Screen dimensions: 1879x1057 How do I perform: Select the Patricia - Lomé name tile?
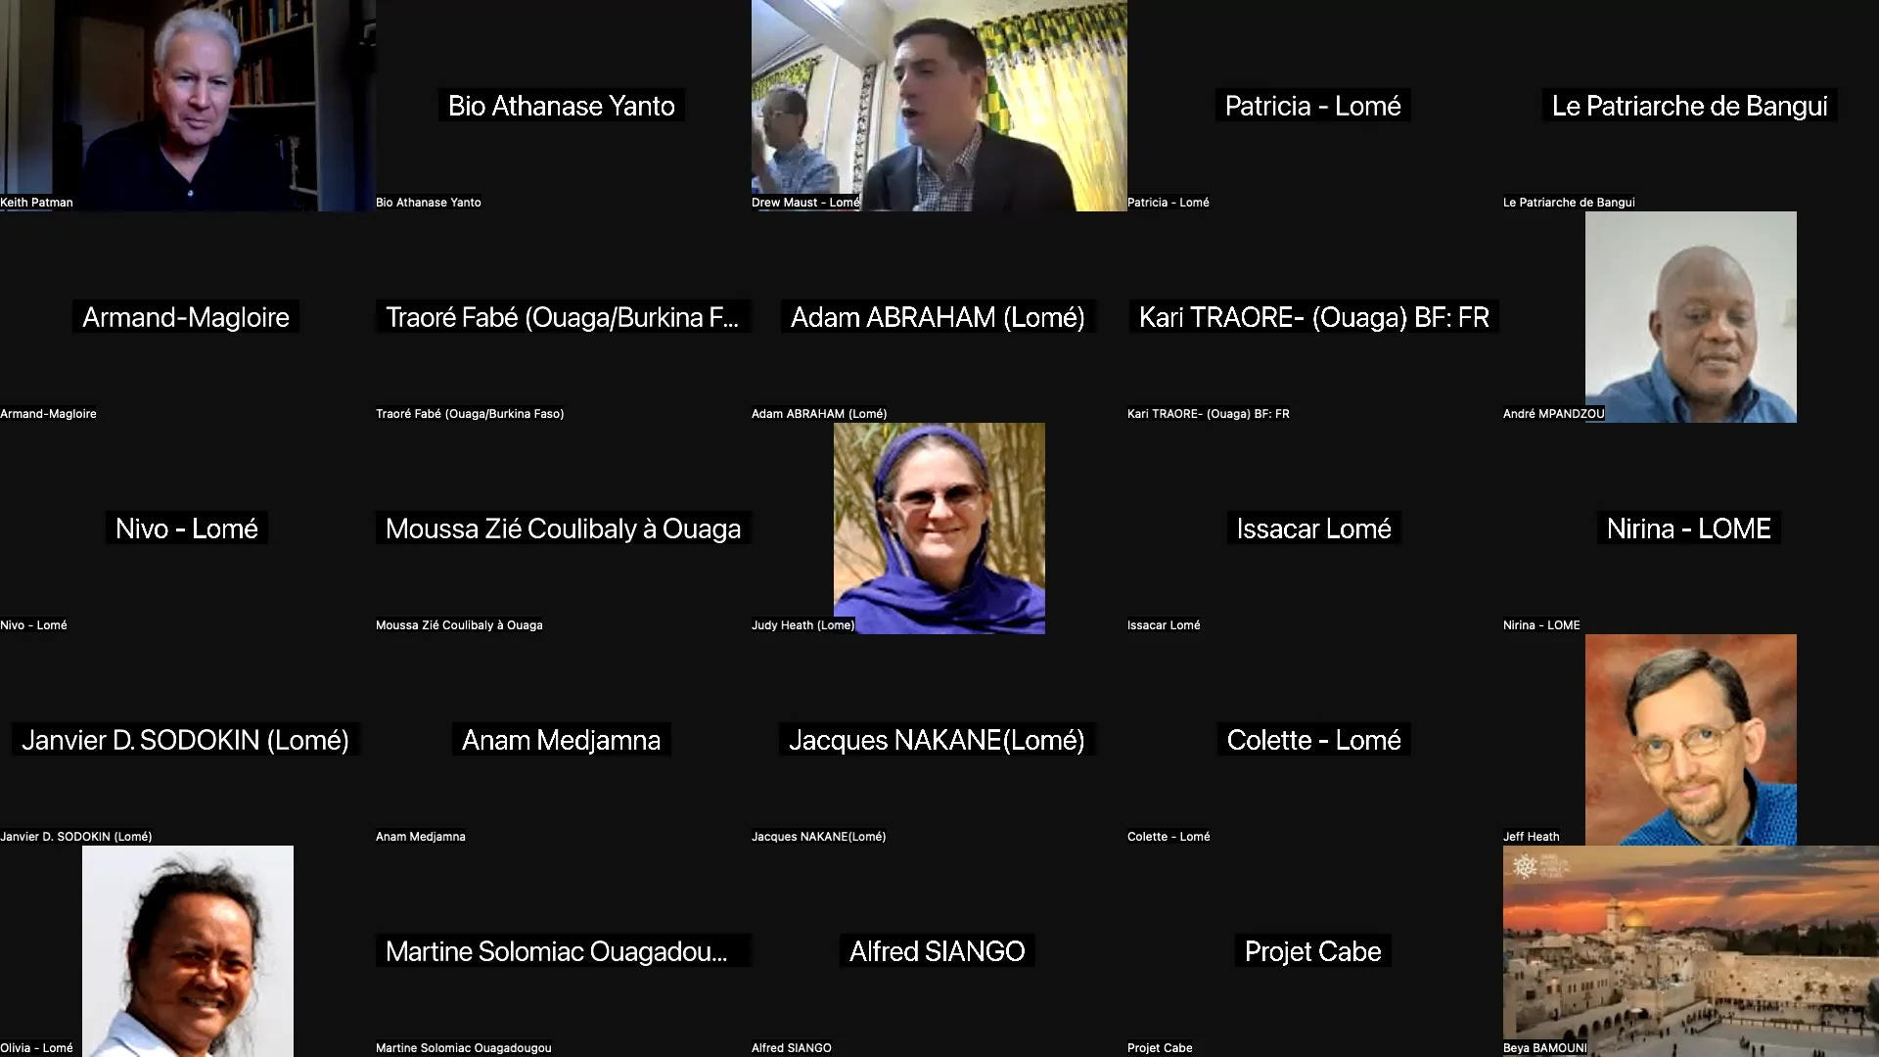tap(1315, 106)
